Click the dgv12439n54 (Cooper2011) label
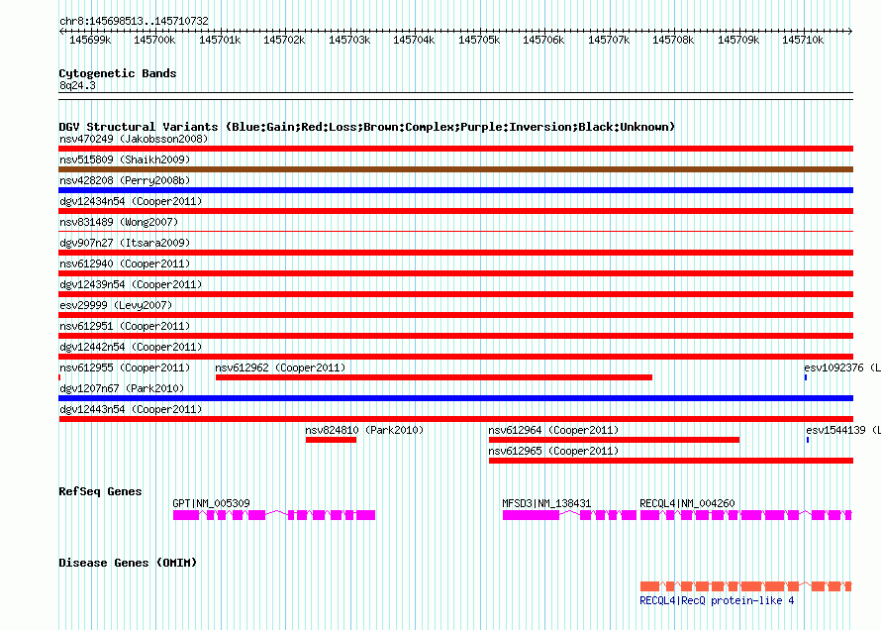Screen dimensions: 881x630 pos(131,284)
